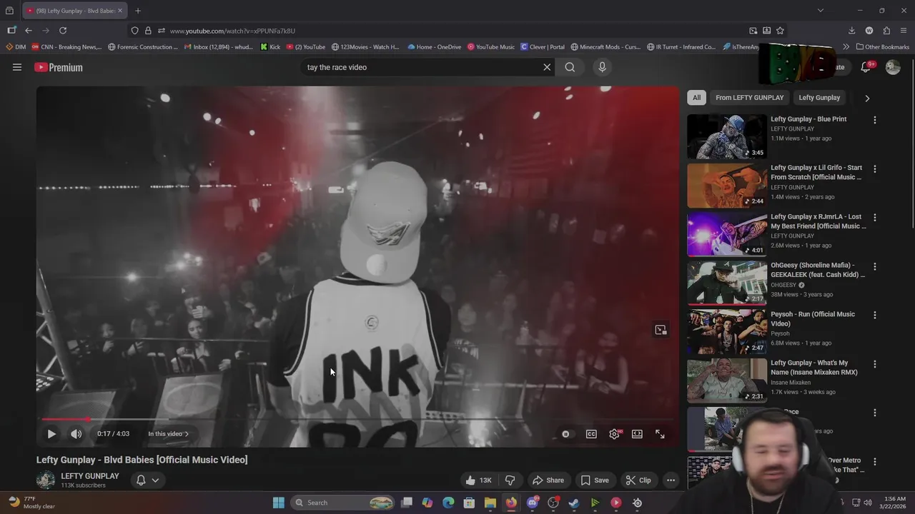The height and width of the screenshot is (514, 915).
Task: Toggle closed captions in the player
Action: [591, 434]
